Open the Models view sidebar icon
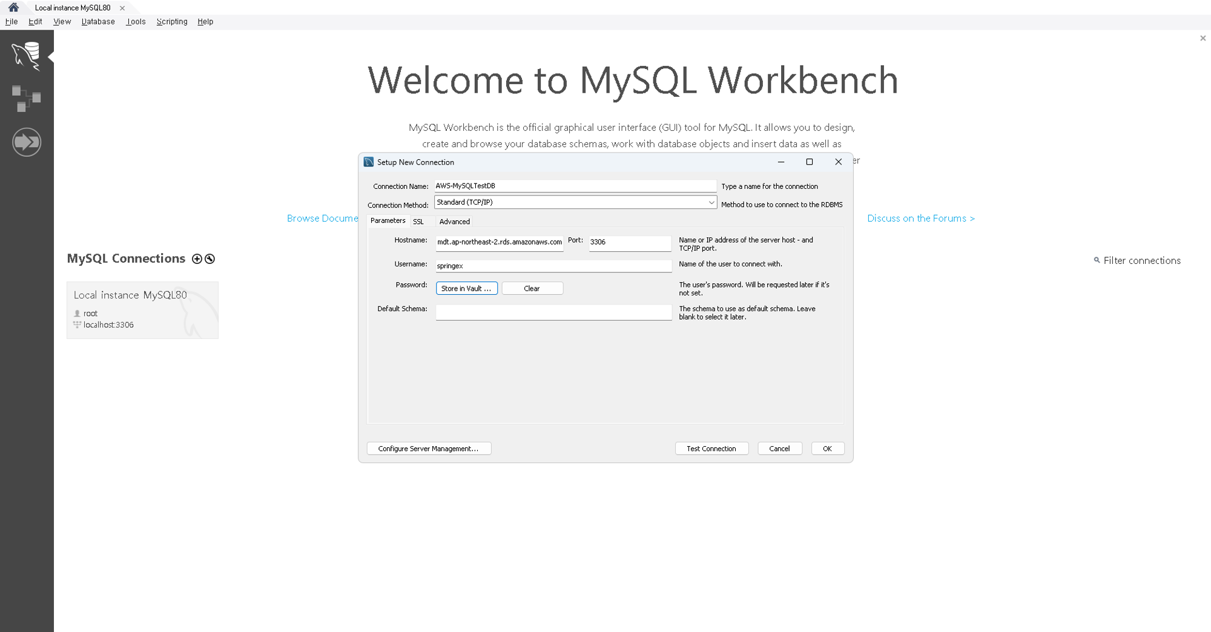Image resolution: width=1211 pixels, height=632 pixels. [26, 98]
